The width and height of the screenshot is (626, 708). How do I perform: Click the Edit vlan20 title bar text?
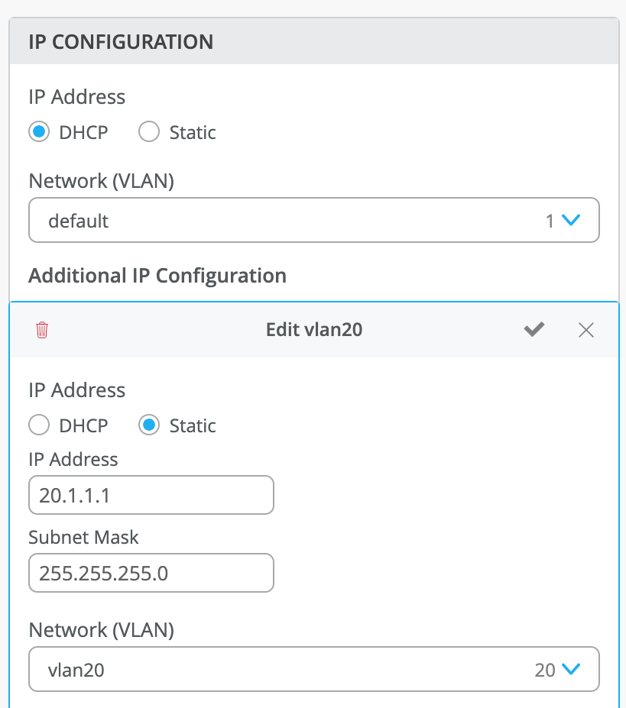click(313, 330)
